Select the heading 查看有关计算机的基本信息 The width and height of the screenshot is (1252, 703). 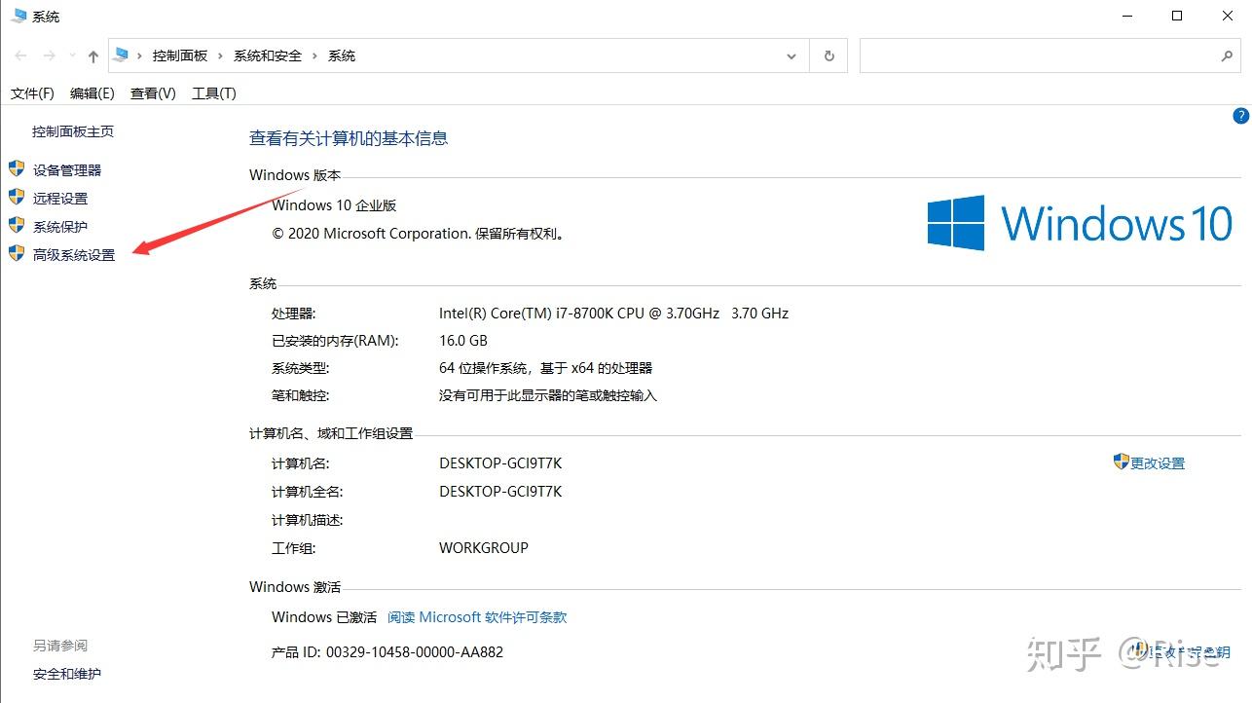click(349, 138)
